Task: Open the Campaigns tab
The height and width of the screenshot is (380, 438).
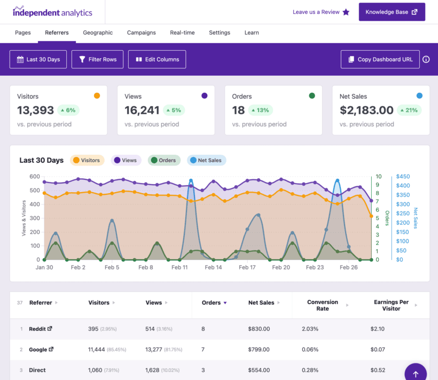Action: 141,33
